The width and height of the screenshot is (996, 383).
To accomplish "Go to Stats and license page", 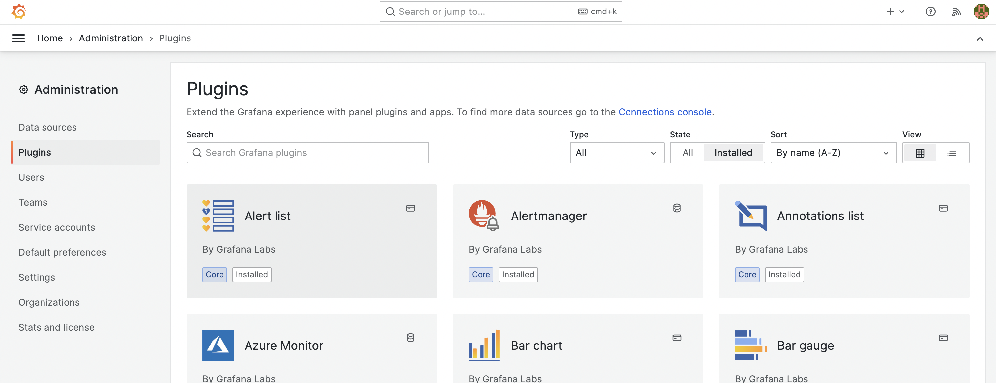I will coord(56,327).
